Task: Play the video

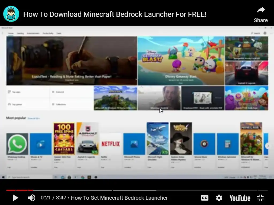Action: [16, 198]
